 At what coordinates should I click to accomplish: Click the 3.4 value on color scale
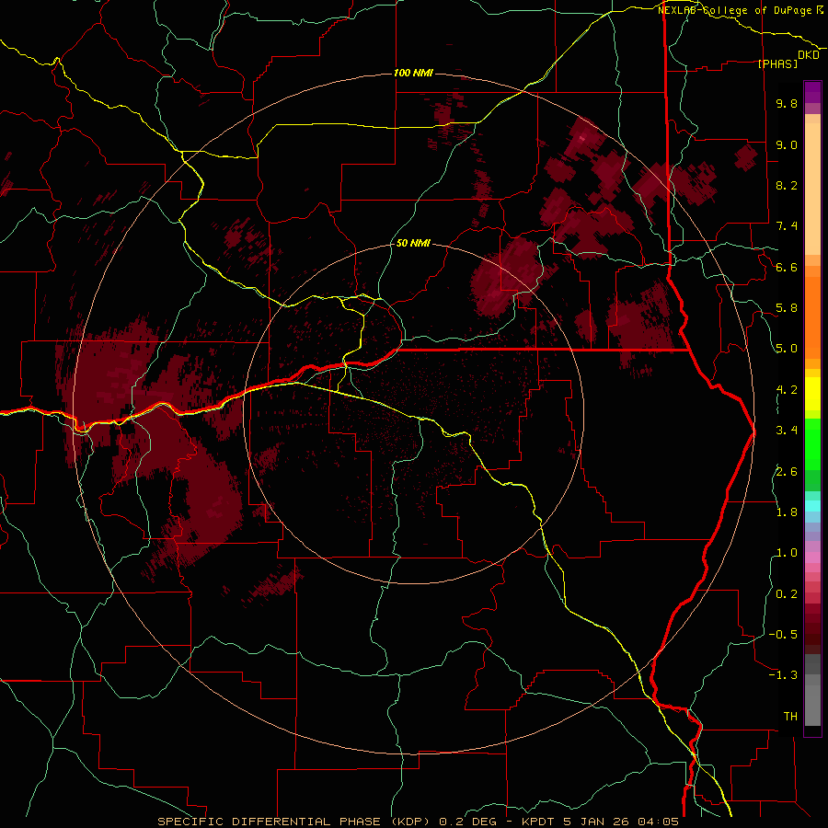click(x=787, y=431)
